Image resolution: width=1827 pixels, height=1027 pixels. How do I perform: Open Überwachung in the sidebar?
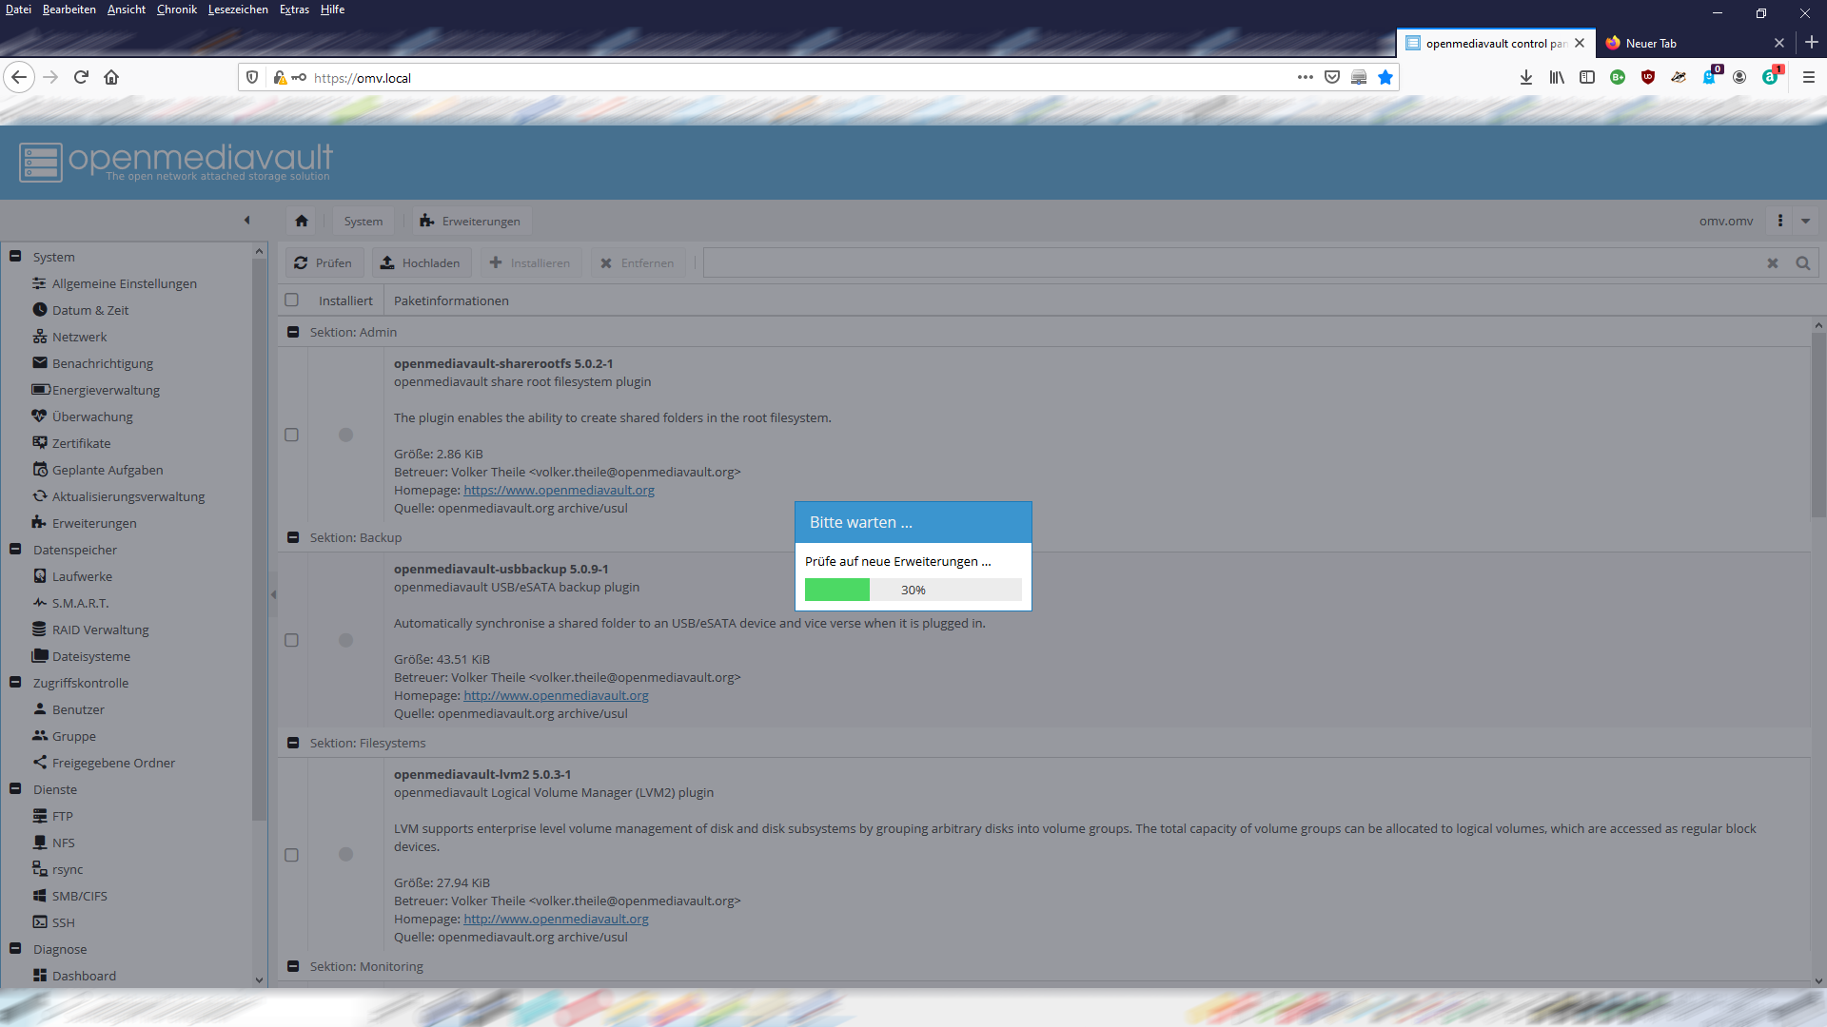92,417
